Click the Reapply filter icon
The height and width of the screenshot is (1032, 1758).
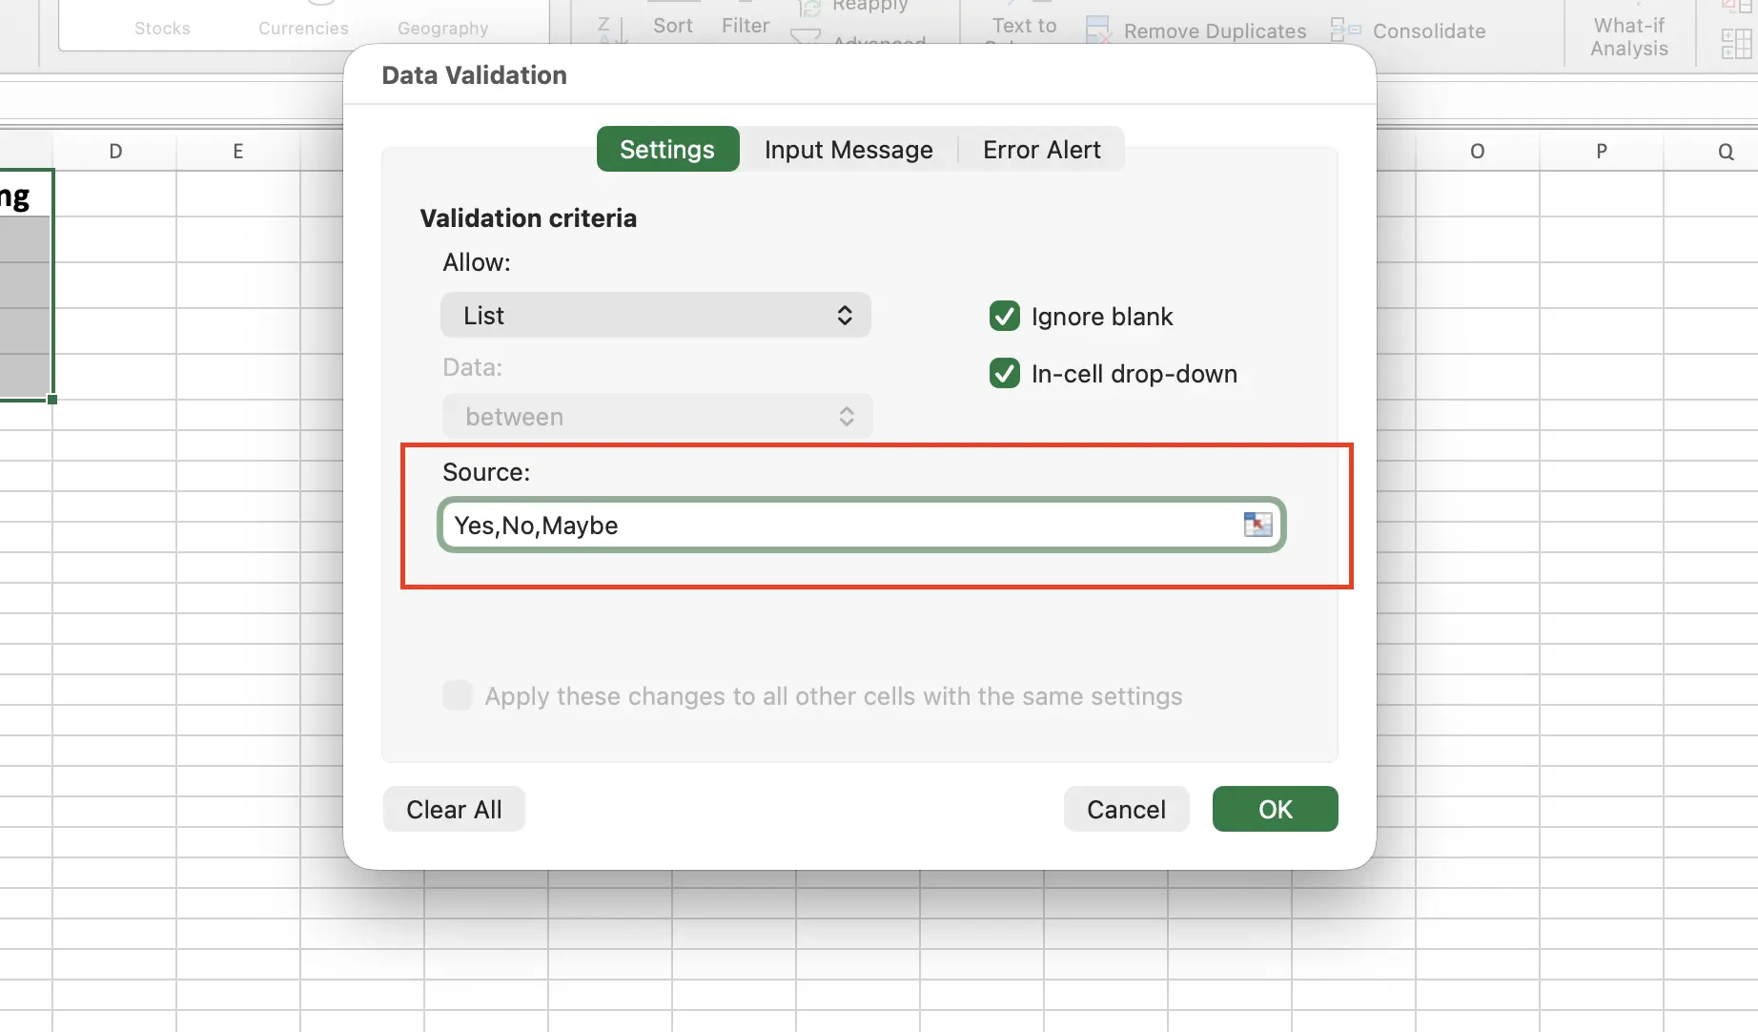click(807, 10)
